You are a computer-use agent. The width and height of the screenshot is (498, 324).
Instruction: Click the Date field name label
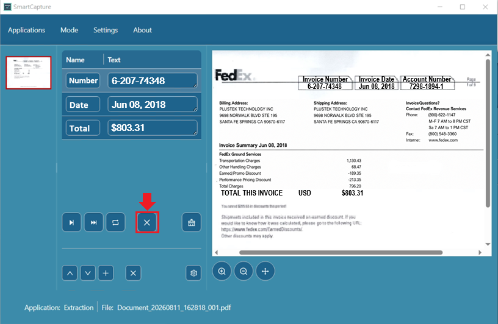tap(83, 105)
